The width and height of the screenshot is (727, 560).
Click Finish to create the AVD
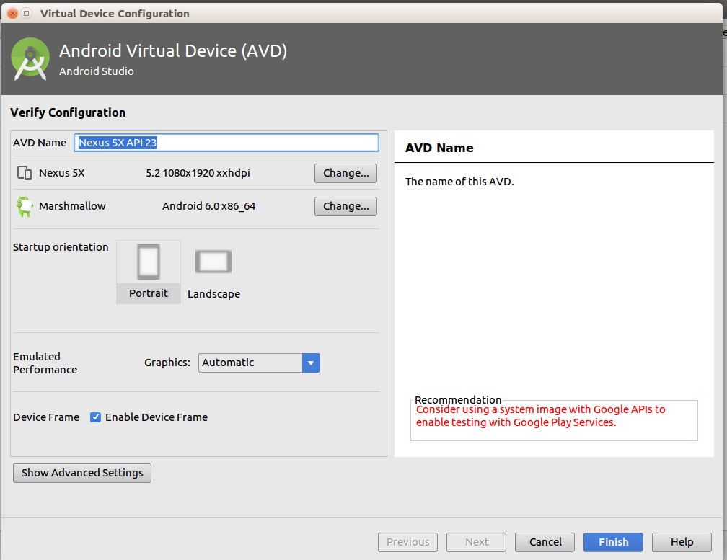[612, 542]
